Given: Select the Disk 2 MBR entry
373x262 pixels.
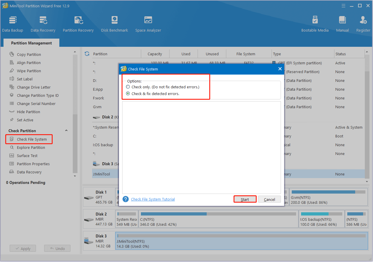Looking at the screenshot, I should pos(99,219).
